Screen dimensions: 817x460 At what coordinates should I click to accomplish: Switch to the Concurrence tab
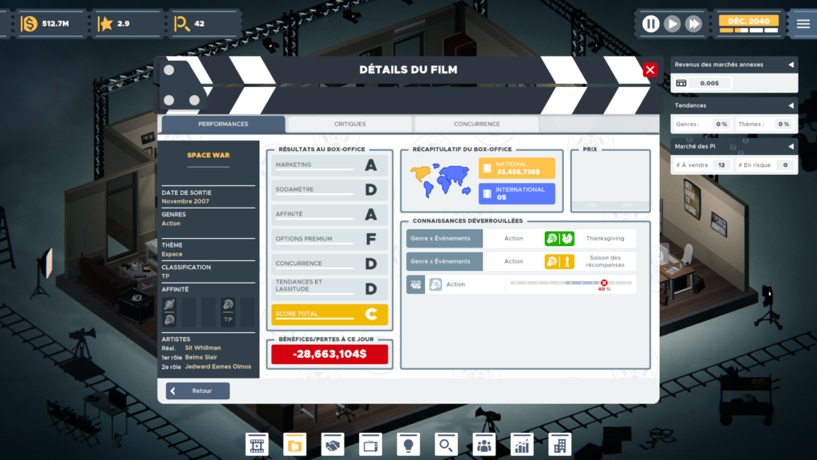tap(476, 124)
